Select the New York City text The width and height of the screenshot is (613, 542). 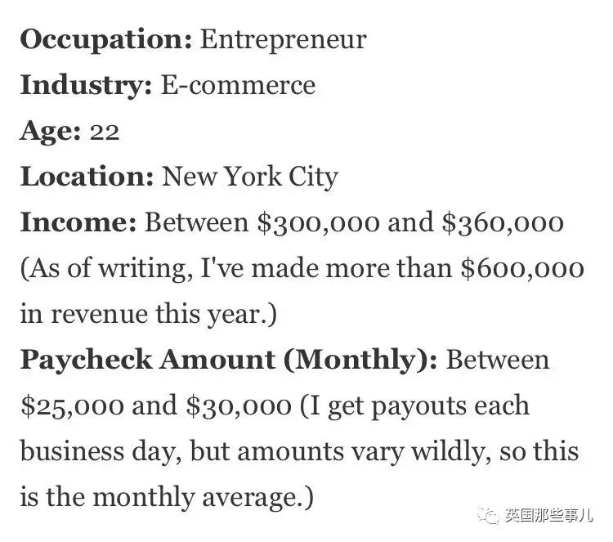pos(250,177)
